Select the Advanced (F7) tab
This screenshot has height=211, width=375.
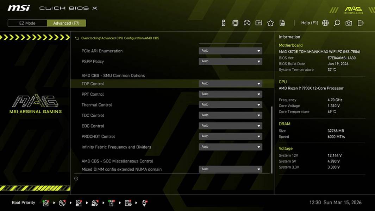coord(67,23)
